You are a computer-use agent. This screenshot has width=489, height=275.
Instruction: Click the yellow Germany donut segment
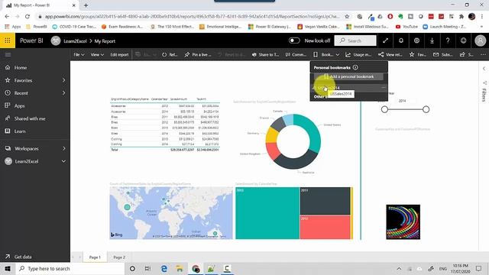pyautogui.click(x=271, y=134)
